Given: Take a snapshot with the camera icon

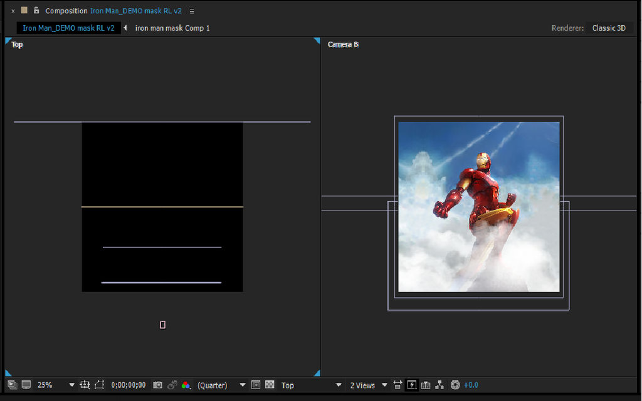Looking at the screenshot, I should [157, 385].
